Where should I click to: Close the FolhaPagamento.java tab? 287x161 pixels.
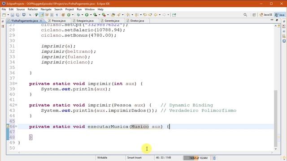click(41, 21)
